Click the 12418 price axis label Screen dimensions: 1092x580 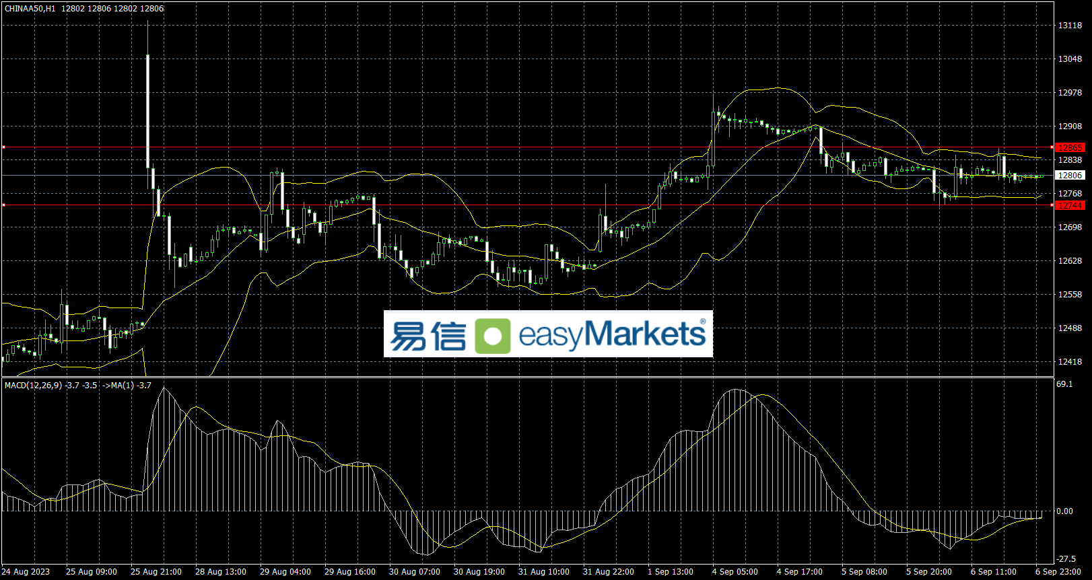(x=1070, y=362)
